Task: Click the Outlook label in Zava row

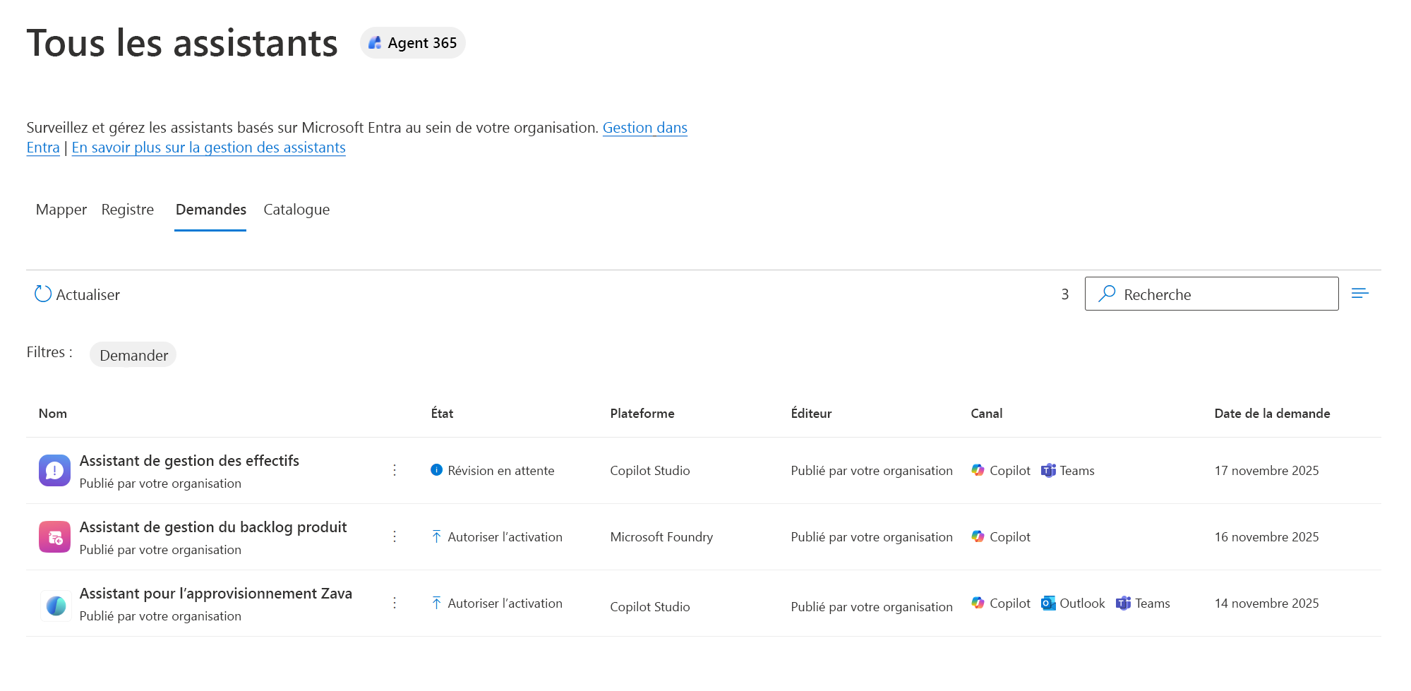Action: [1082, 603]
